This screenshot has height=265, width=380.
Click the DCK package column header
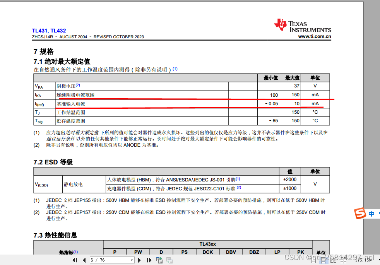pyautogui.click(x=208, y=252)
